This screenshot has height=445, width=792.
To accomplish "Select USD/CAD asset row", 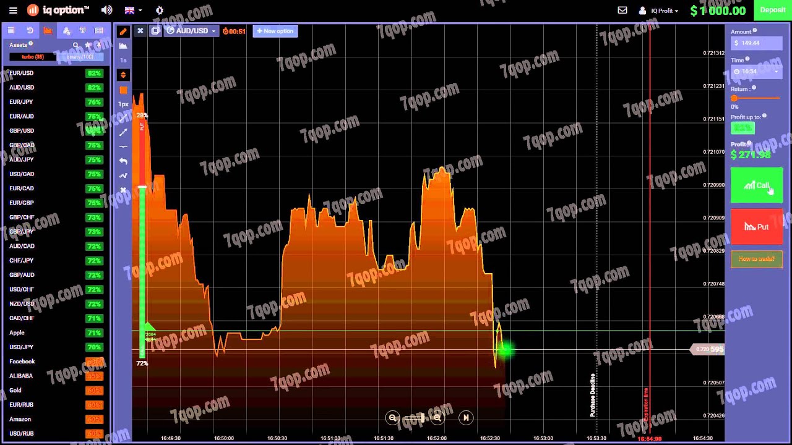I will click(x=56, y=174).
